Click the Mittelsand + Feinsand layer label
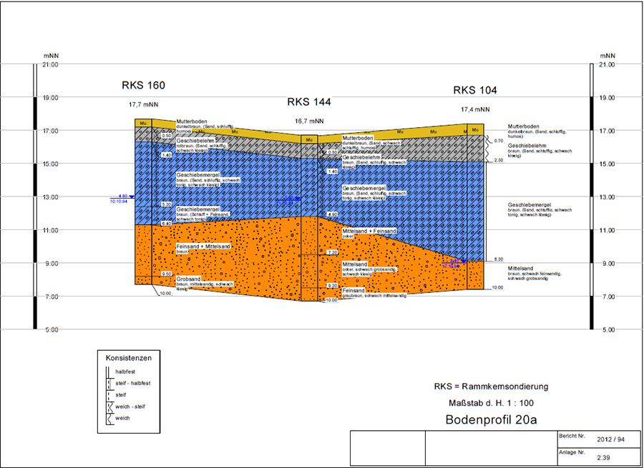 tap(369, 231)
